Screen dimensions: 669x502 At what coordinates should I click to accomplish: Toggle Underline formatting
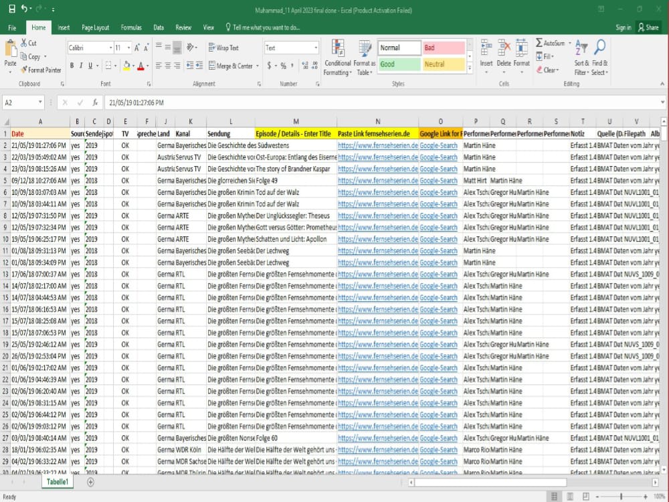(90, 66)
